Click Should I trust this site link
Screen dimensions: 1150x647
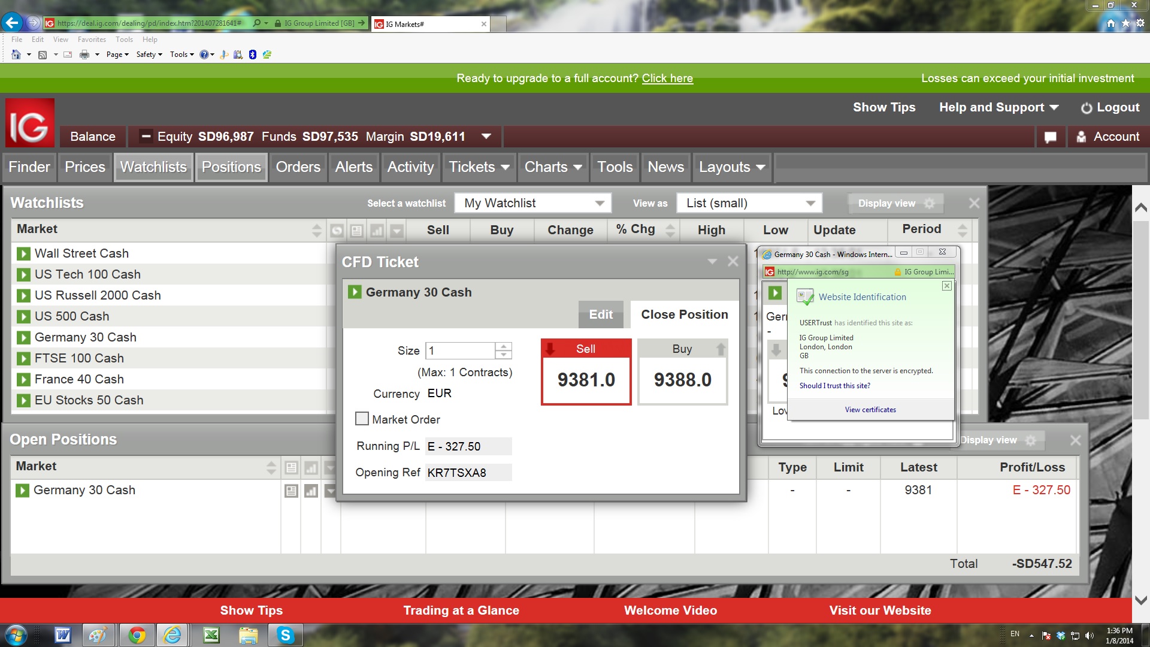point(834,386)
